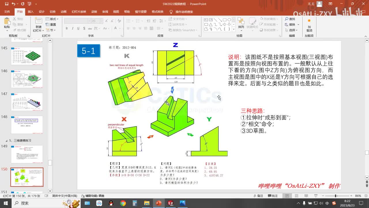Click the Add-ins (加载项) orange icon
The image size is (369, 208).
pyautogui.click(x=309, y=21)
